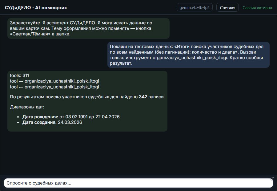The height and width of the screenshot is (191, 277).
Task: Focus the 'Спросите о судебных делах' input
Action: click(138, 183)
